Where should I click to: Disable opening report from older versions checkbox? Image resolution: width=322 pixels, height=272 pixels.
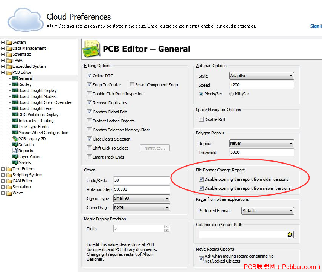pyautogui.click(x=201, y=179)
